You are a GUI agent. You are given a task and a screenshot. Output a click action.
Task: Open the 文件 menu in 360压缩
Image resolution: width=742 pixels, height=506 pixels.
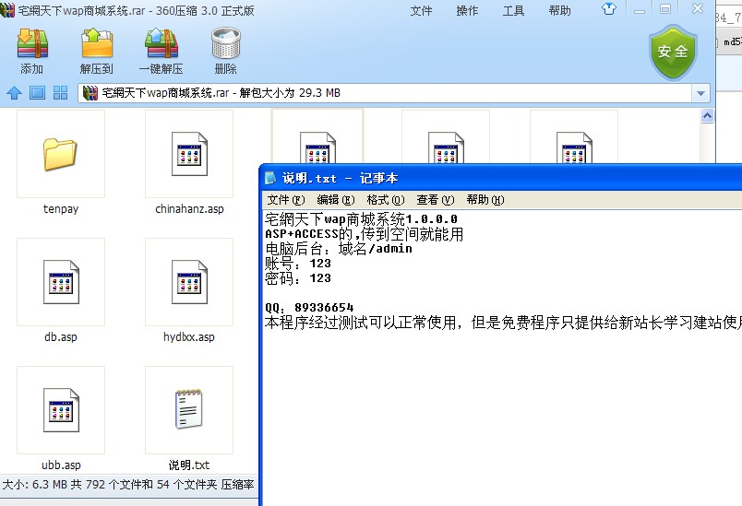[421, 10]
